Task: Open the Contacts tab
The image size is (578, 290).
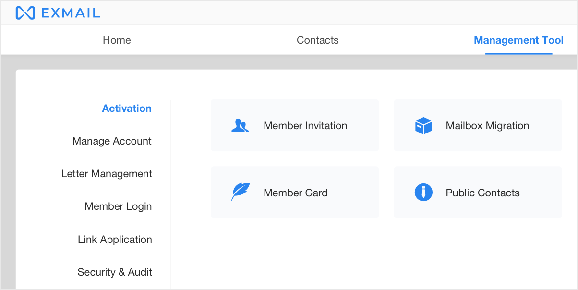Action: 317,40
